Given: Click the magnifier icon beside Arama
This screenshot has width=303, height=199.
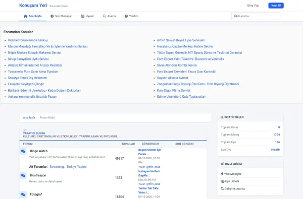Looking at the screenshot, I should pyautogui.click(x=105, y=16).
